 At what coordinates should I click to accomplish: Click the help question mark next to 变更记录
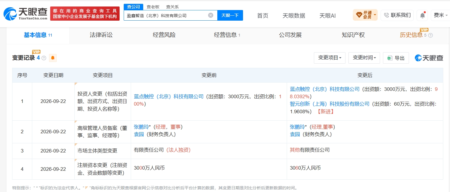[x=44, y=58]
